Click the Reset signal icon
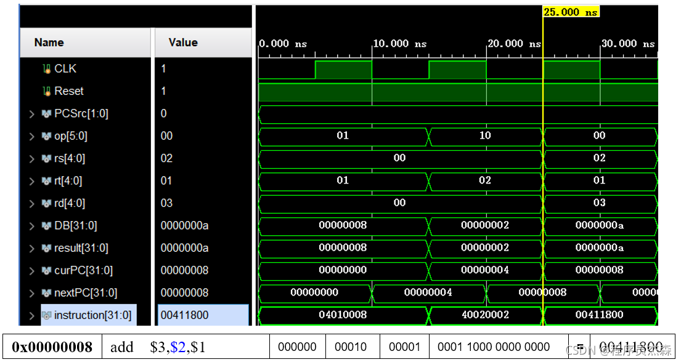 coord(46,91)
